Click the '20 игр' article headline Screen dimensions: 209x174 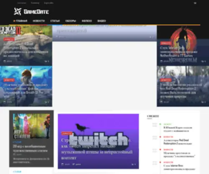[30, 149]
